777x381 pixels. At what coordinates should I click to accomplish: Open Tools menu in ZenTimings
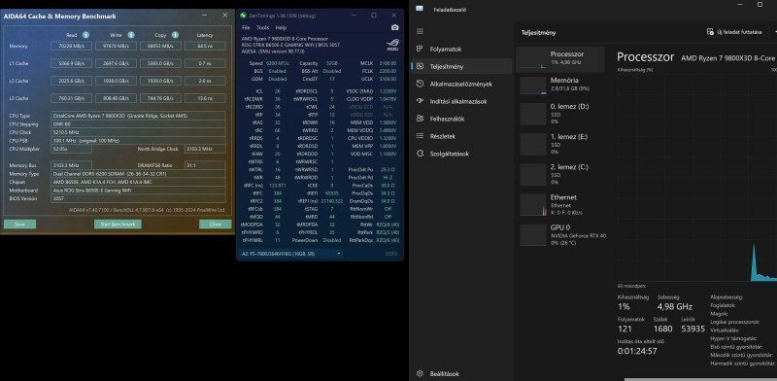point(262,28)
